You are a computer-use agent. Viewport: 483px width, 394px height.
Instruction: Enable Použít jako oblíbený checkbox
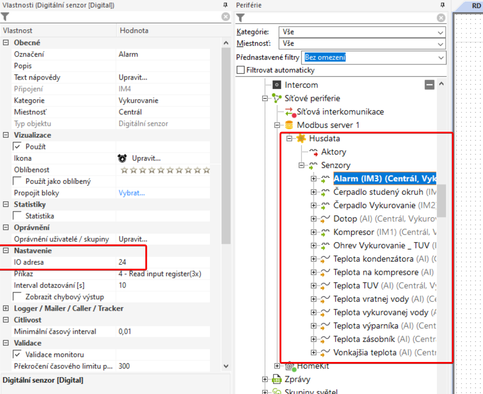click(x=17, y=181)
